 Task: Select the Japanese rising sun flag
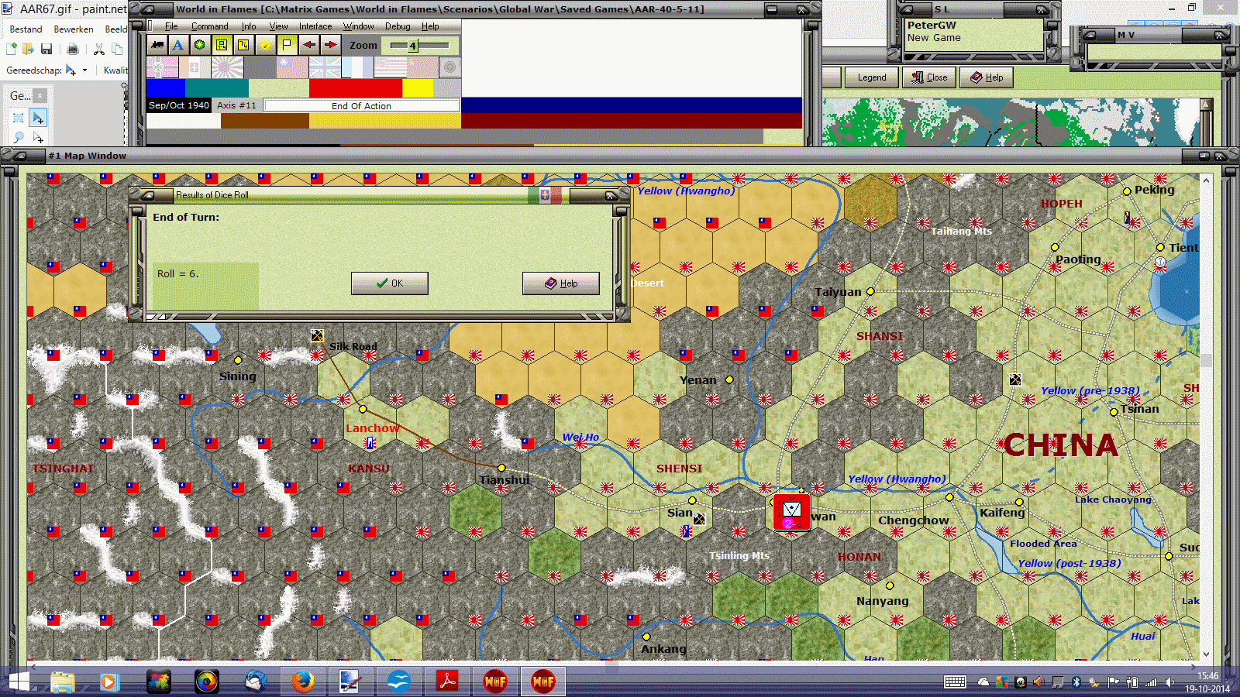click(227, 68)
